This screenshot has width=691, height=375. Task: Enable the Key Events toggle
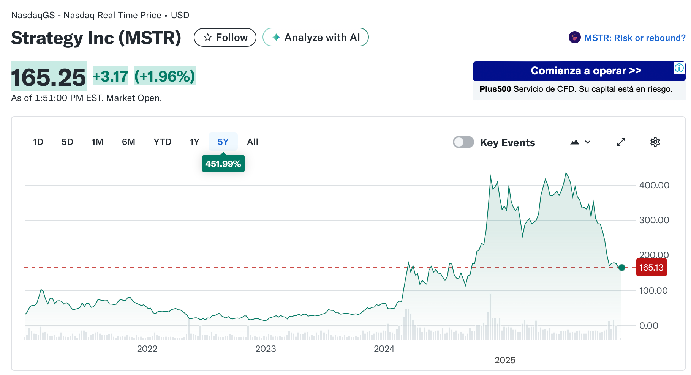click(x=463, y=142)
